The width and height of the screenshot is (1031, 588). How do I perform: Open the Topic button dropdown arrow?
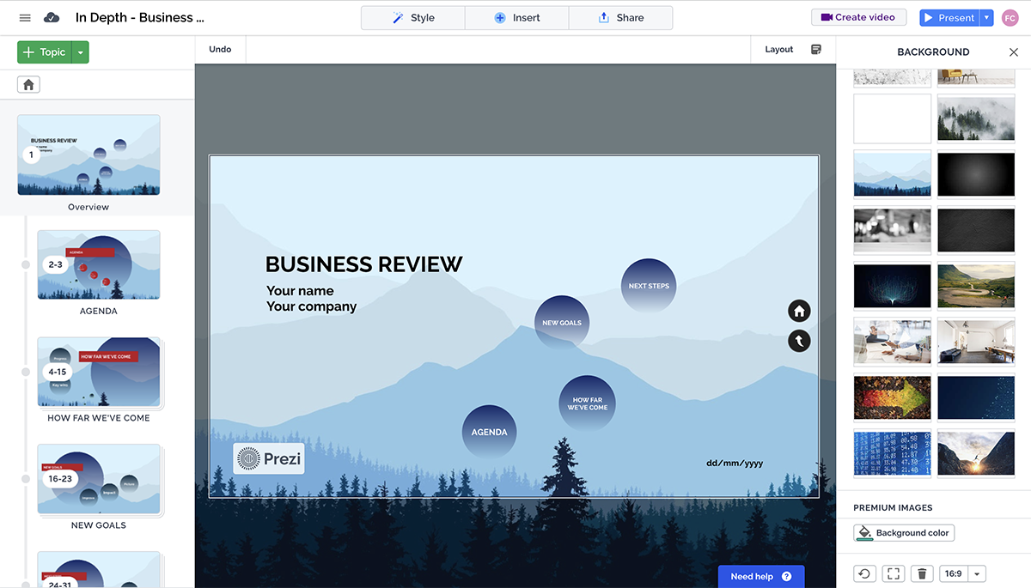pos(80,52)
